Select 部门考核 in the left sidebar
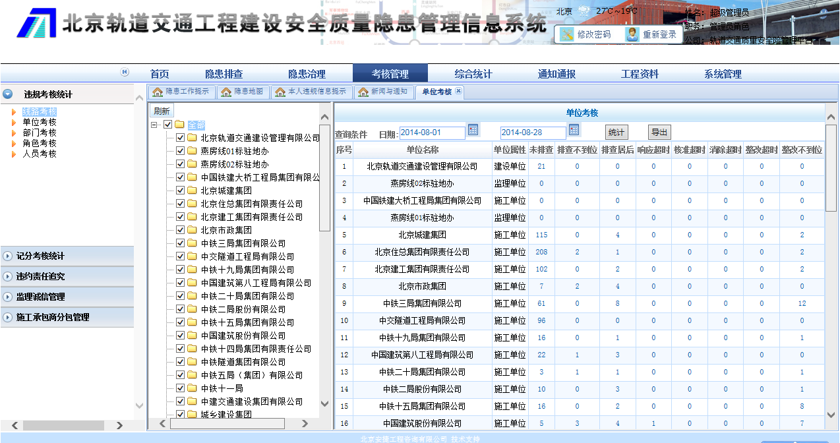This screenshot has height=443, width=840. (x=40, y=133)
